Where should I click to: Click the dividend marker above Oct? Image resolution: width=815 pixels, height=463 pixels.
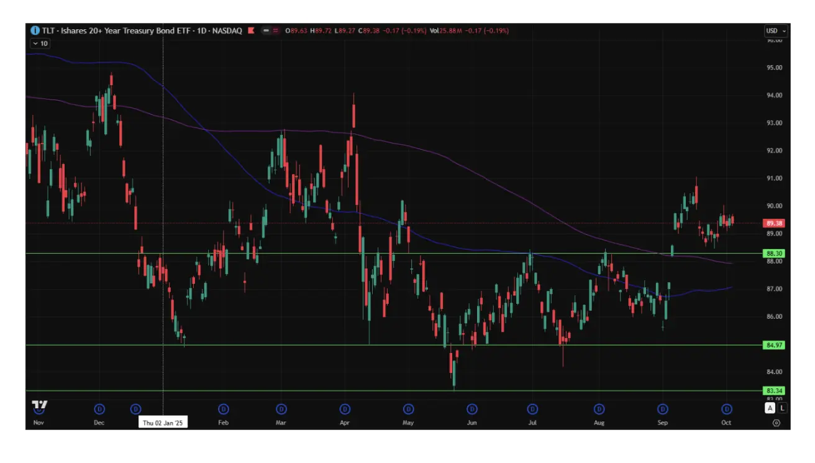(726, 409)
